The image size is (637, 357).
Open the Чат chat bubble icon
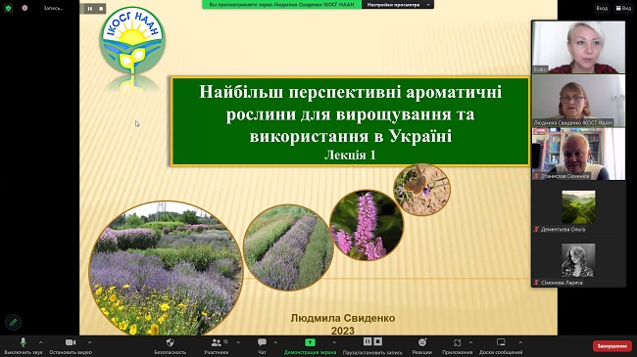click(x=262, y=342)
